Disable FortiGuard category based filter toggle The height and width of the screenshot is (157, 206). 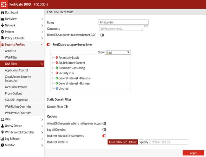pyautogui.click(x=48, y=45)
